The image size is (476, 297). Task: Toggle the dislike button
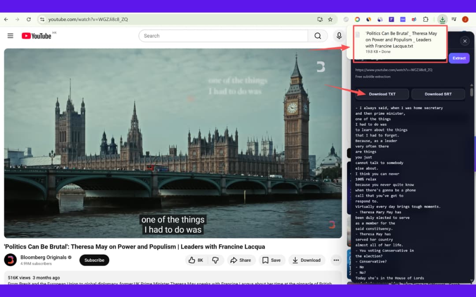pyautogui.click(x=216, y=260)
